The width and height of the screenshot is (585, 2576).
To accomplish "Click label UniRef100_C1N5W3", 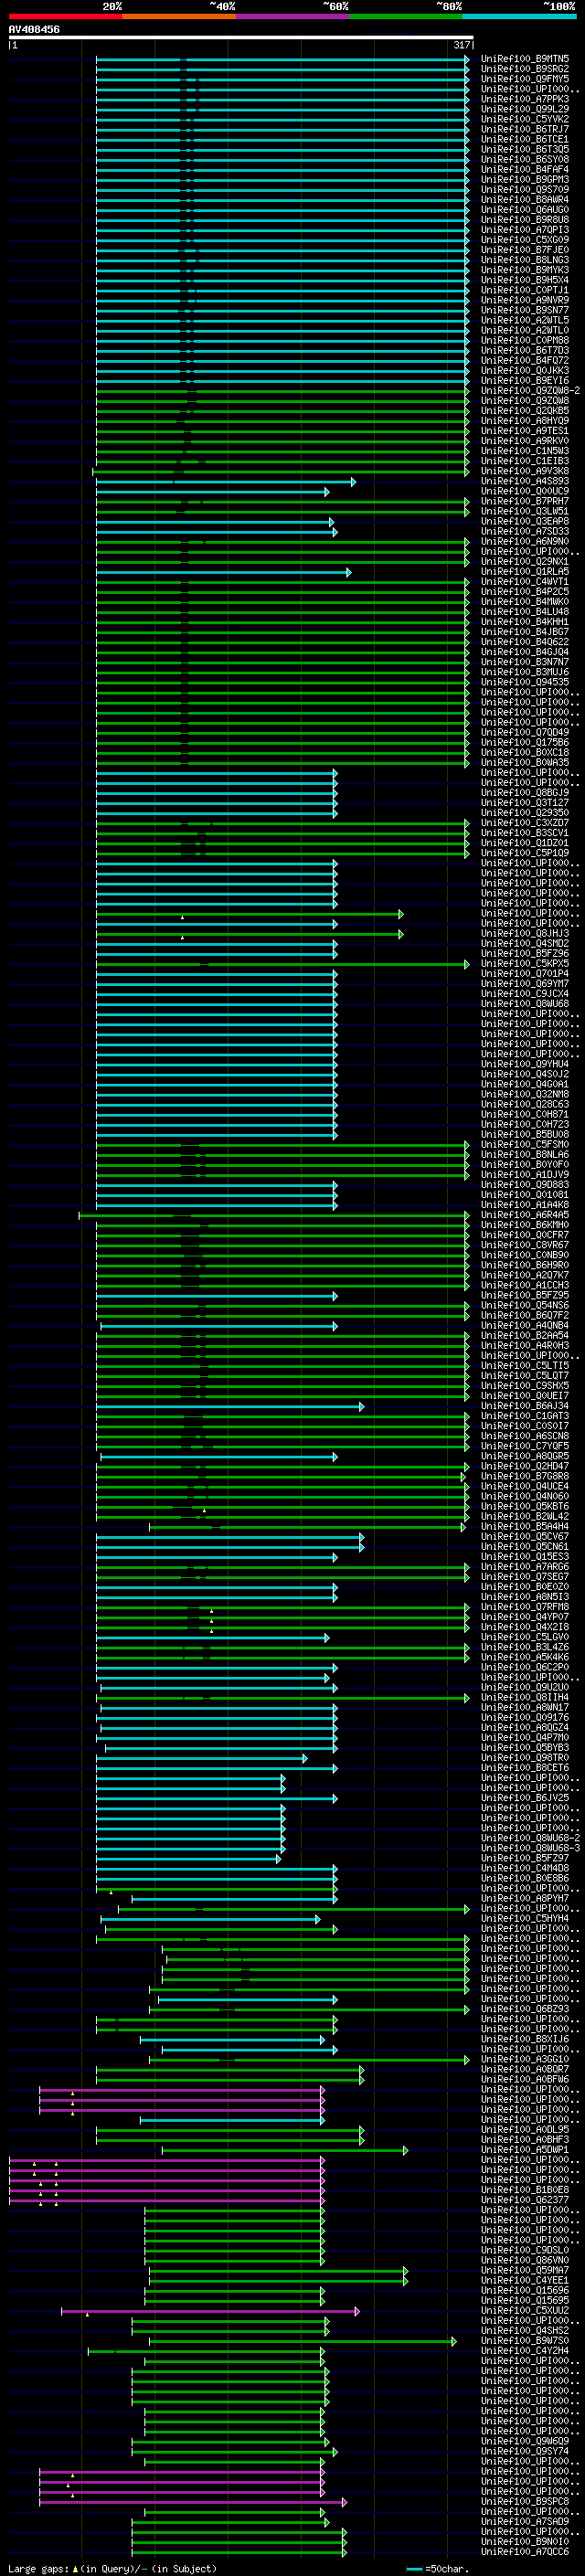I will pyautogui.click(x=525, y=451).
